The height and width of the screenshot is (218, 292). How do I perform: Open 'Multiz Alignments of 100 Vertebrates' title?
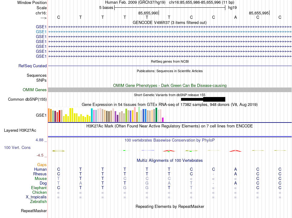[170, 160]
